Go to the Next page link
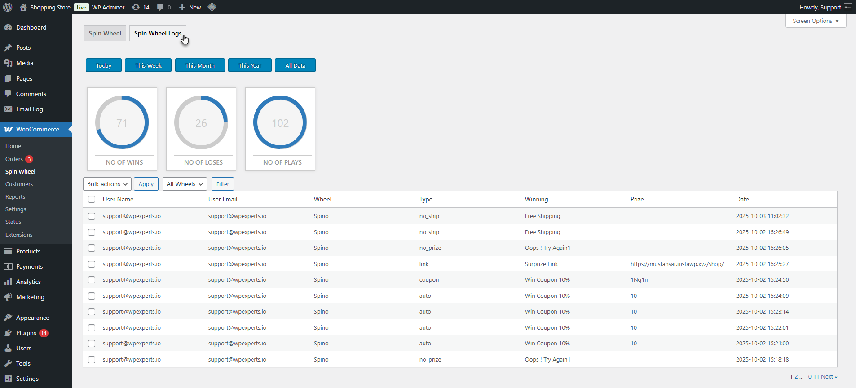Image resolution: width=856 pixels, height=388 pixels. (829, 377)
